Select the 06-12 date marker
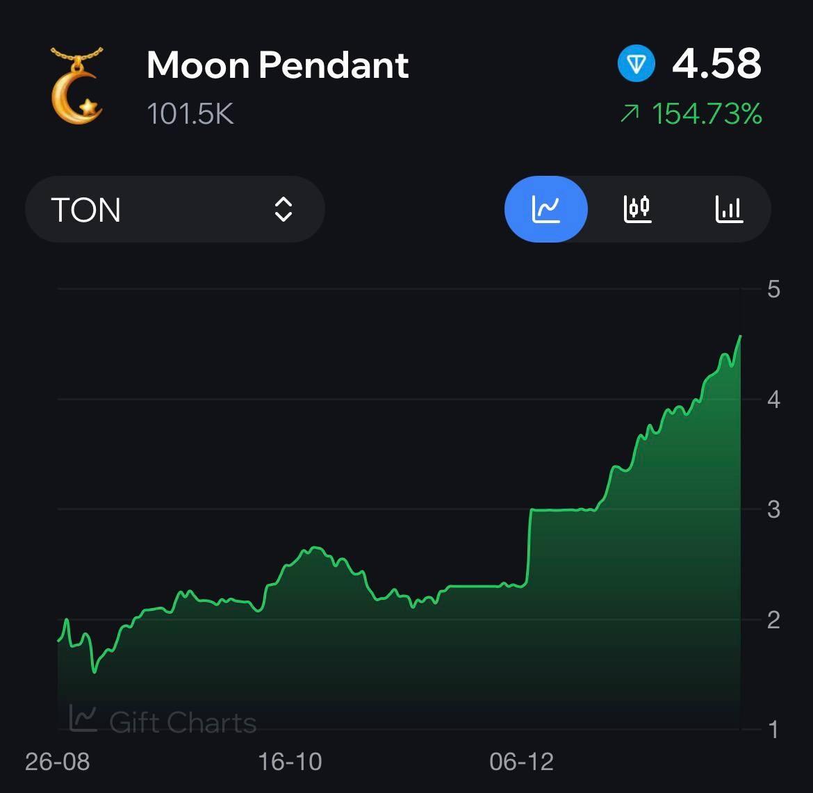 (522, 761)
